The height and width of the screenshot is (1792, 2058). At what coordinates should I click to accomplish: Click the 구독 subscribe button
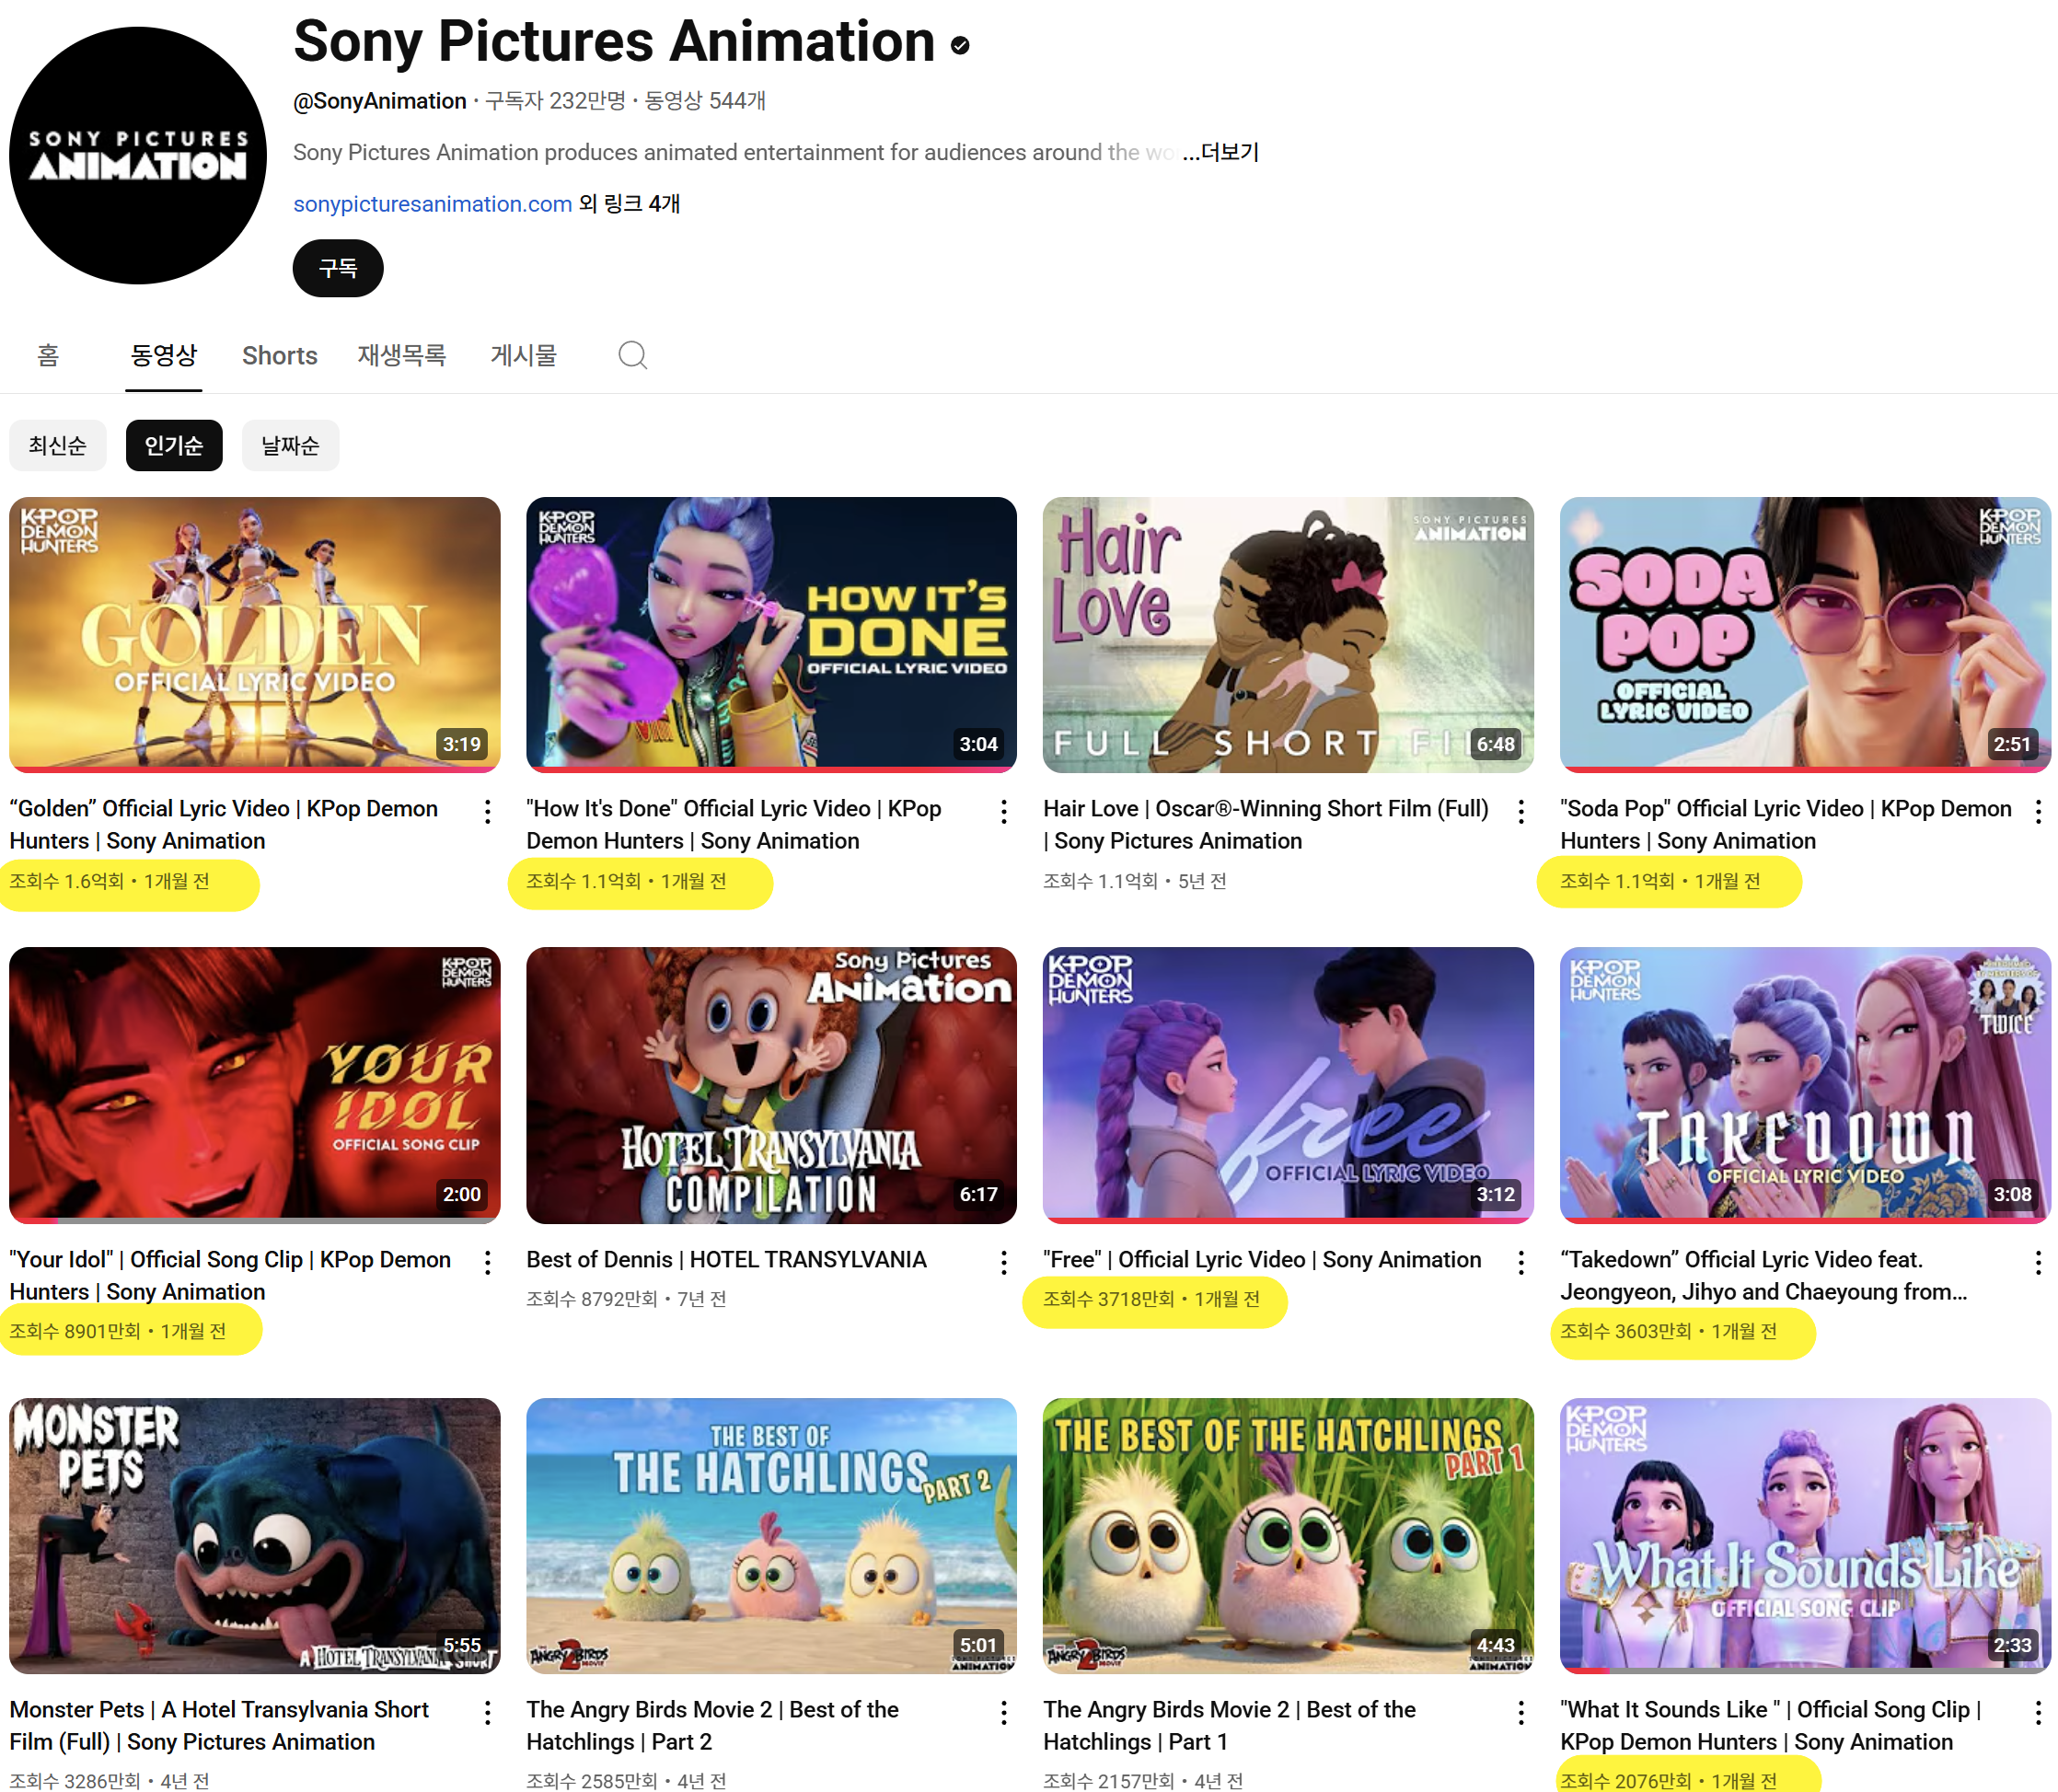click(x=338, y=268)
